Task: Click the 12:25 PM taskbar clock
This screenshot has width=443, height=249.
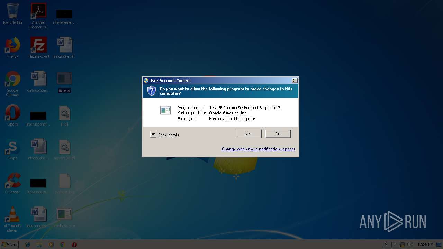Action: (x=425, y=245)
